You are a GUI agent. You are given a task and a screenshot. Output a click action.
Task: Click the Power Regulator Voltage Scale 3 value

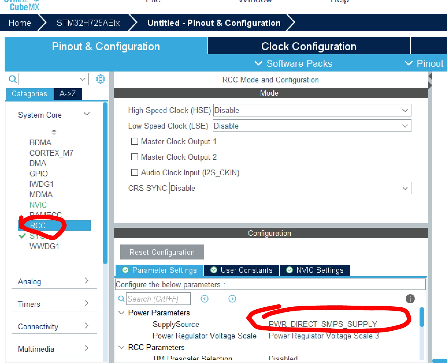tap(324, 336)
